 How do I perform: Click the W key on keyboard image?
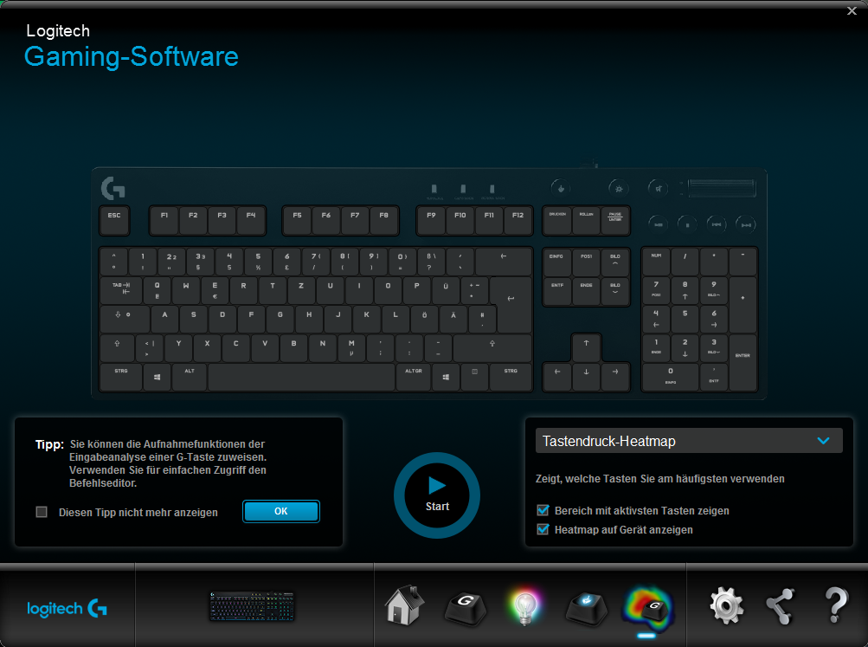[186, 290]
